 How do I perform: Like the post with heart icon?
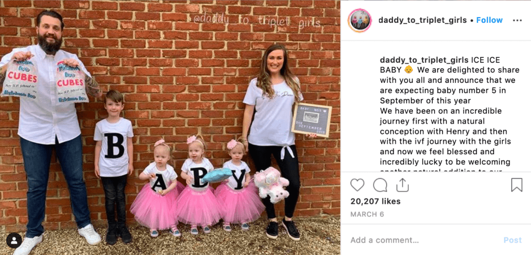pyautogui.click(x=357, y=185)
